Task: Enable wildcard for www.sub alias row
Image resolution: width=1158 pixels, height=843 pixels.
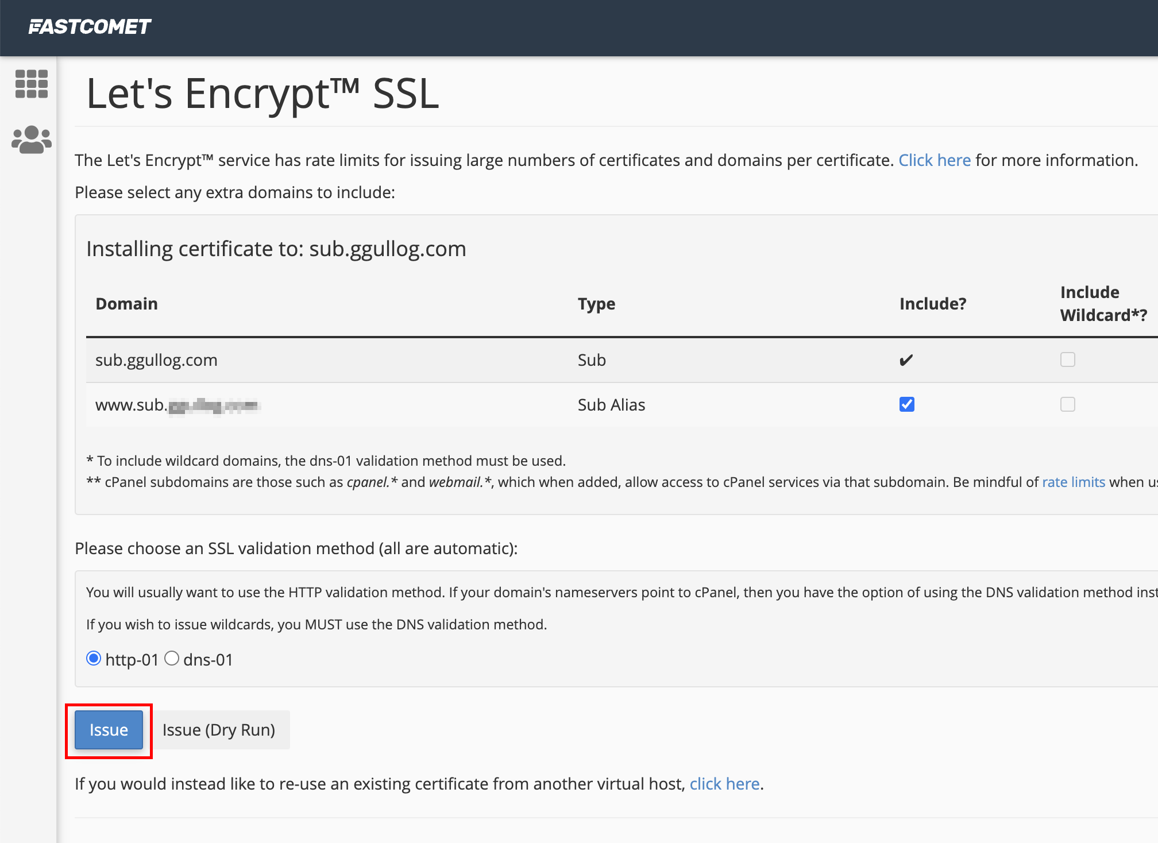Action: 1067,404
